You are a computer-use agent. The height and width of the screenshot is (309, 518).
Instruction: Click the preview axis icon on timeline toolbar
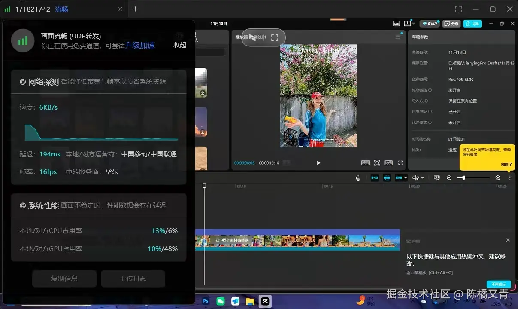437,177
